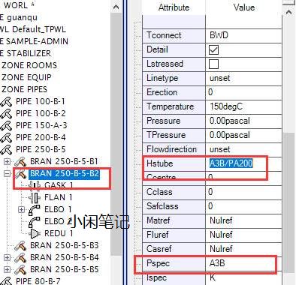
Task: Click the BRAN 250-B-5-B1 branch icon
Action: 20,161
